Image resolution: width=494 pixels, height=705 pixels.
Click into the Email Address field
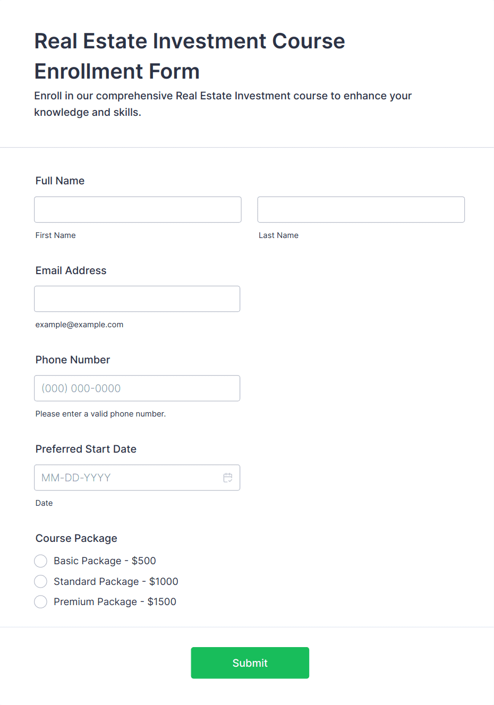(x=137, y=299)
